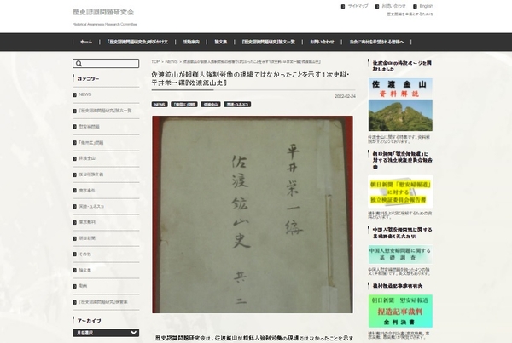Click the yellow 朝日新聞 独立検証委員会報告書 banner
Image resolution: width=512 pixels, height=343 pixels.
pyautogui.click(x=400, y=192)
